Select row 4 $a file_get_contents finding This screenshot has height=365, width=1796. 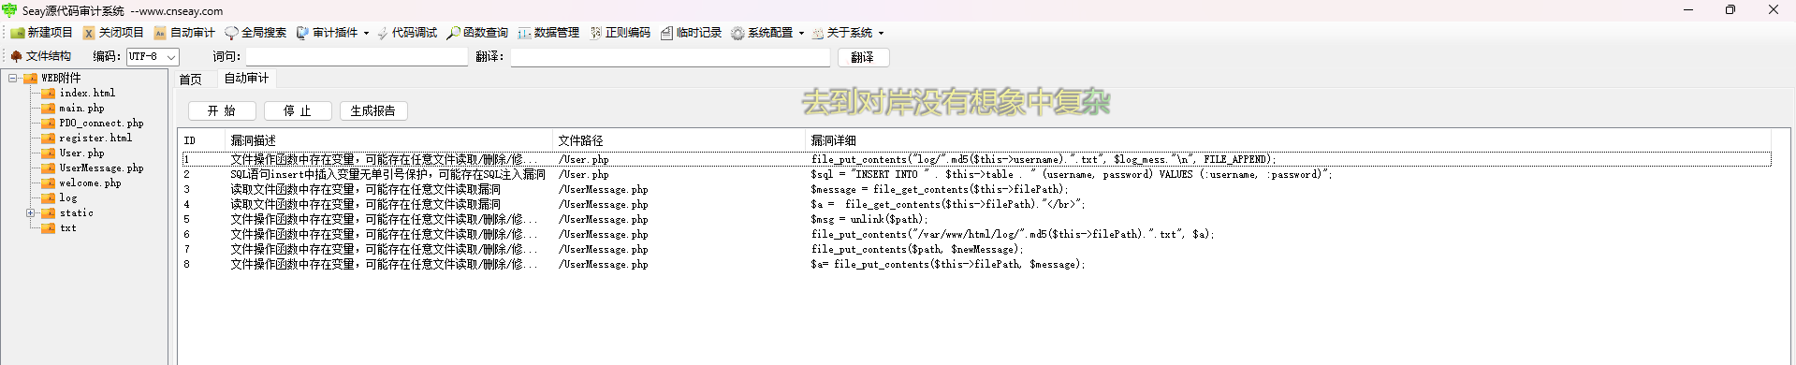coord(976,204)
